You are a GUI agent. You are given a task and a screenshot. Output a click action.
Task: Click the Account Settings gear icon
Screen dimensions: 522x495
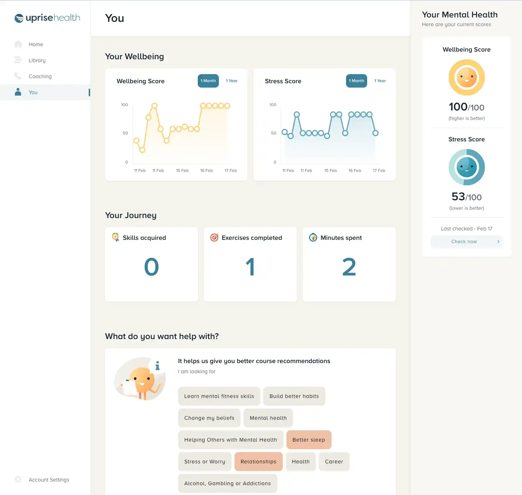[18, 479]
